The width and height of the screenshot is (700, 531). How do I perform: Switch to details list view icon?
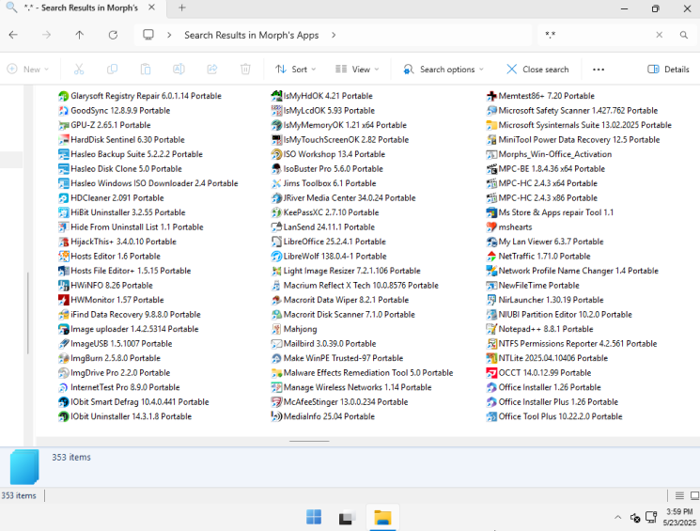pos(679,495)
